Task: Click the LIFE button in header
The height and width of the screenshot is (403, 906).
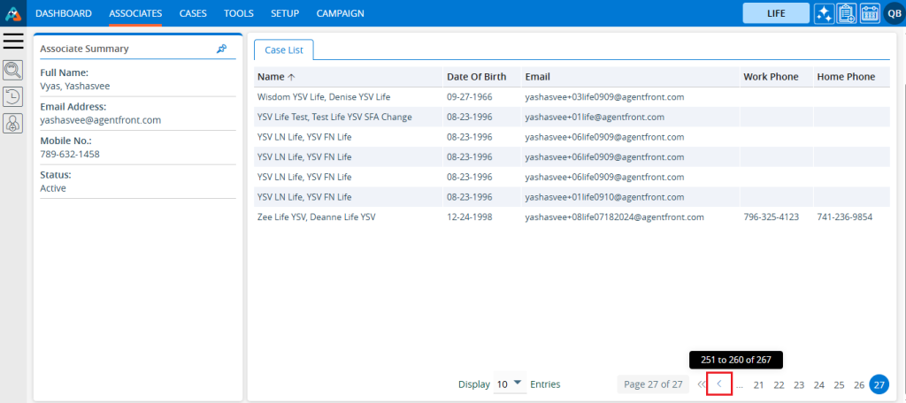Action: click(776, 13)
